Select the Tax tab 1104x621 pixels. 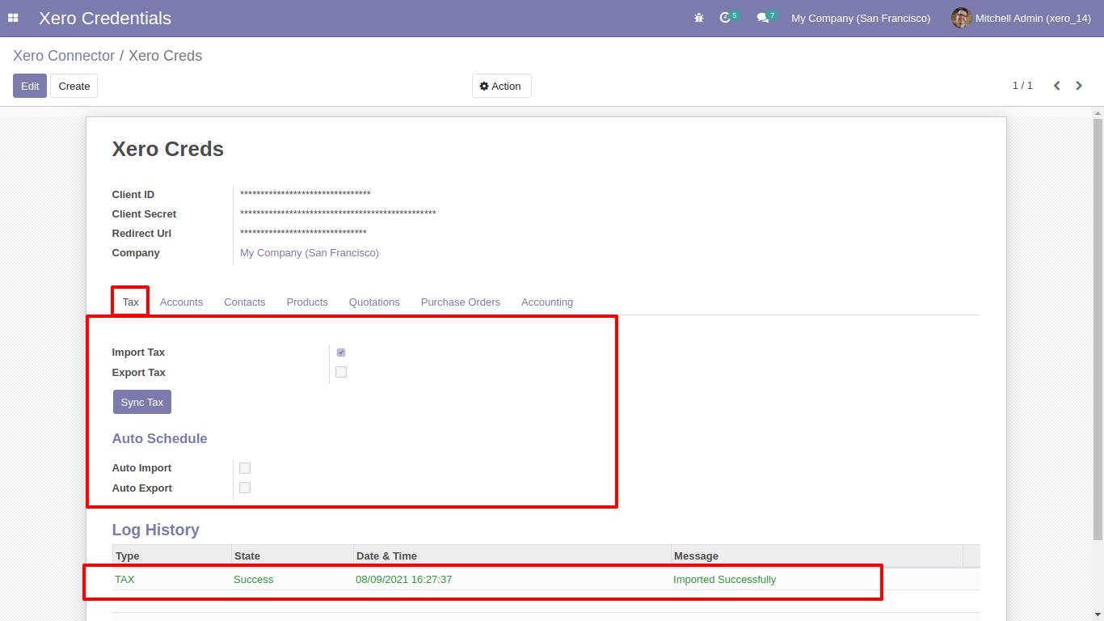pos(130,302)
